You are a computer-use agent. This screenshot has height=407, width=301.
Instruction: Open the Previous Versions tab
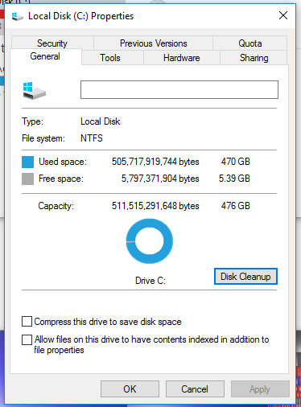153,43
